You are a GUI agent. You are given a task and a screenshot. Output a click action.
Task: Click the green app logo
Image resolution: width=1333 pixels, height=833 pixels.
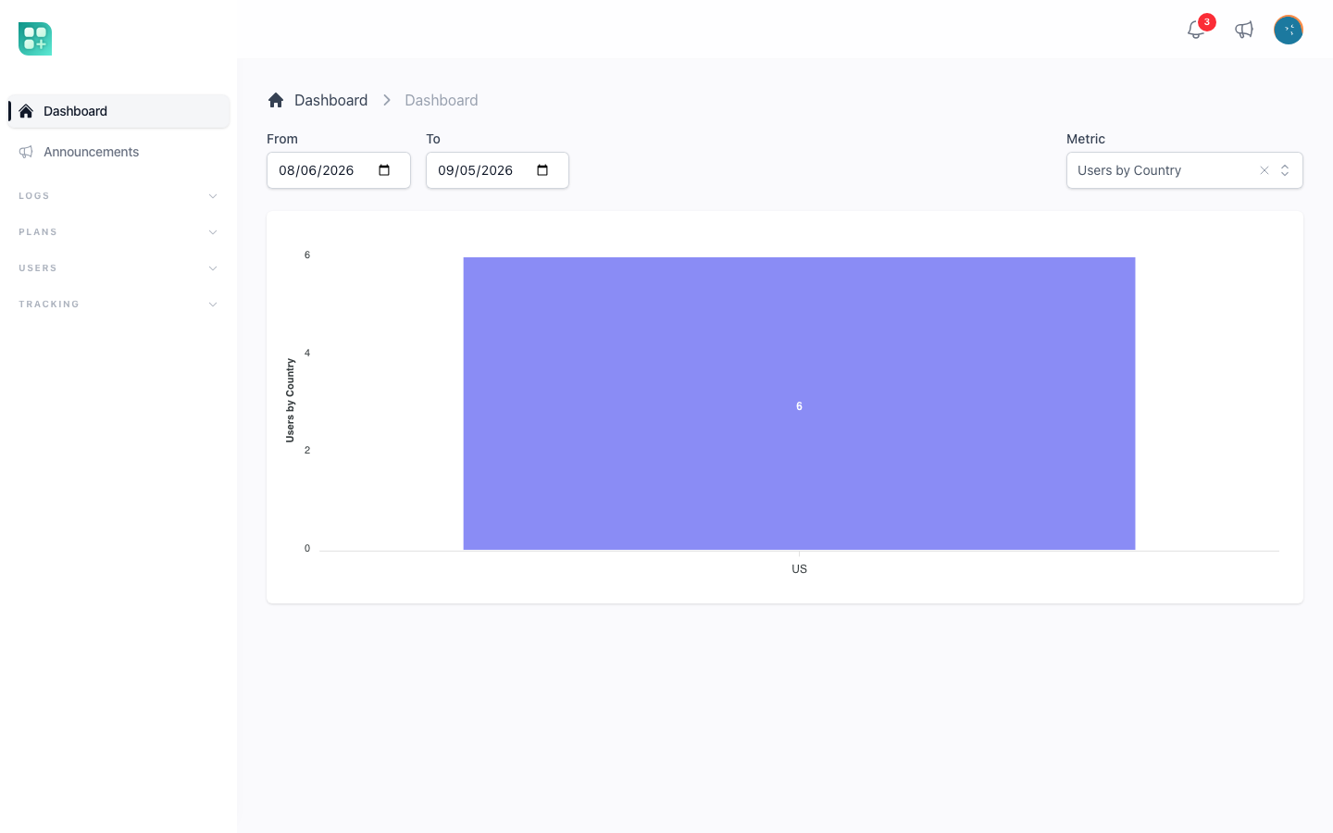(x=35, y=39)
